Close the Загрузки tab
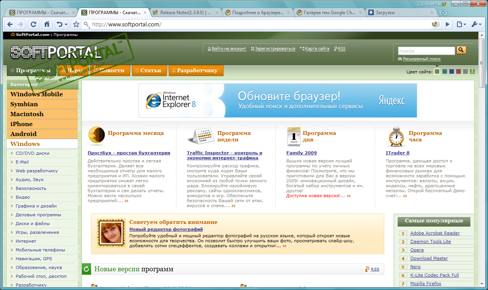Image resolution: width=488 pixels, height=290 pixels. [432, 13]
